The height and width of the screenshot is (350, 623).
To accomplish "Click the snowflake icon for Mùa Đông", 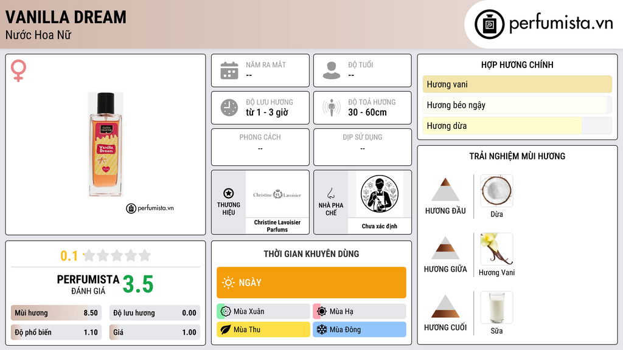I will [x=322, y=329].
